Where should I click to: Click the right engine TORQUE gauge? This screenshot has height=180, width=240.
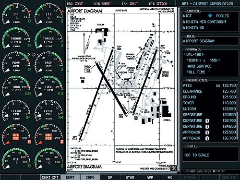(48, 38)
